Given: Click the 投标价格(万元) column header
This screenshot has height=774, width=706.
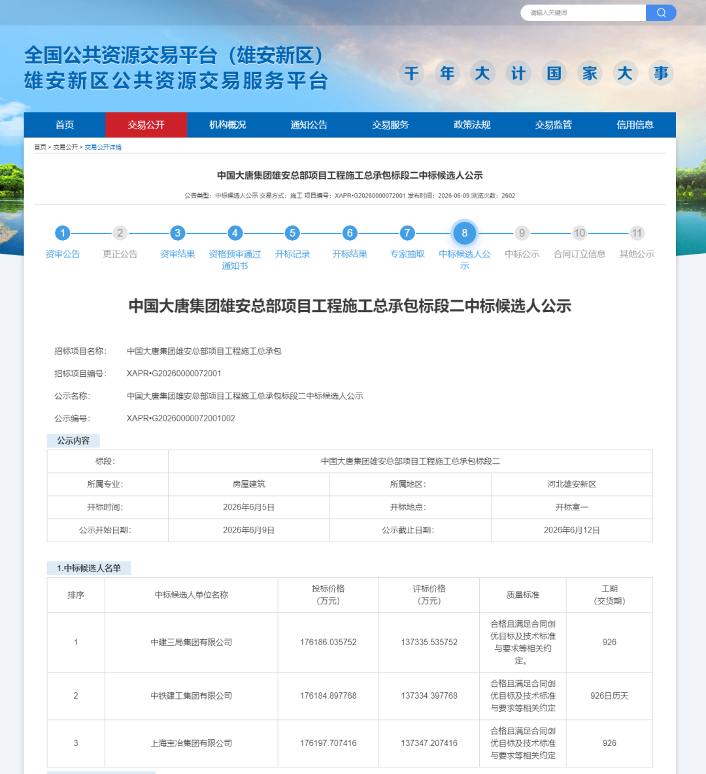Looking at the screenshot, I should tap(328, 595).
